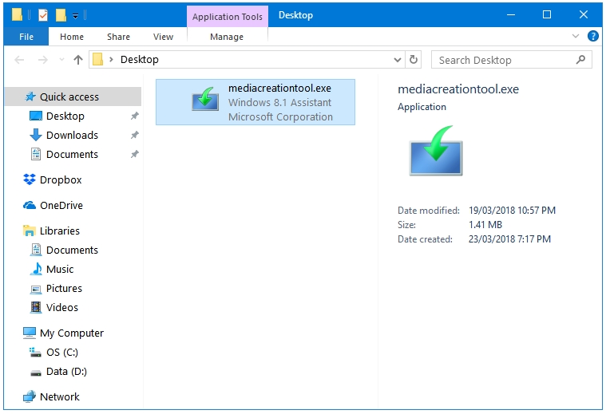Open the recent locations dropdown arrow

pyautogui.click(x=61, y=60)
